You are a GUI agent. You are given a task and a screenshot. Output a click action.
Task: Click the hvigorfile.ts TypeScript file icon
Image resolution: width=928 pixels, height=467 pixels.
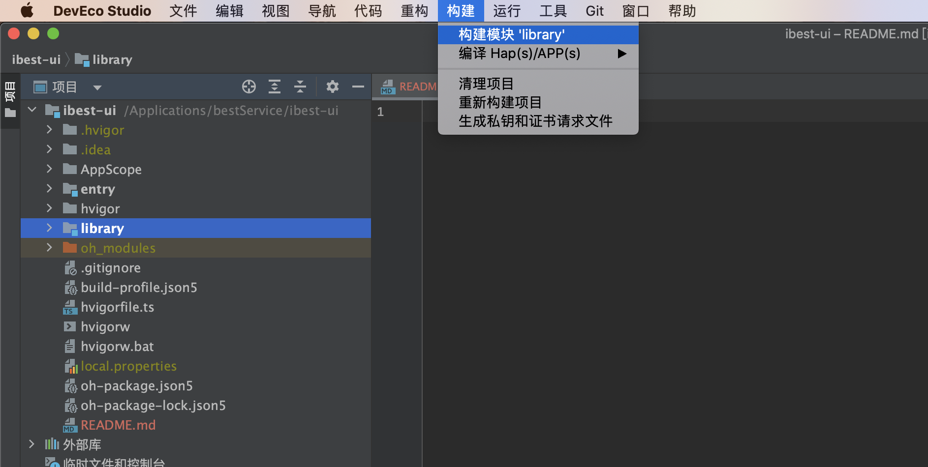tap(70, 307)
